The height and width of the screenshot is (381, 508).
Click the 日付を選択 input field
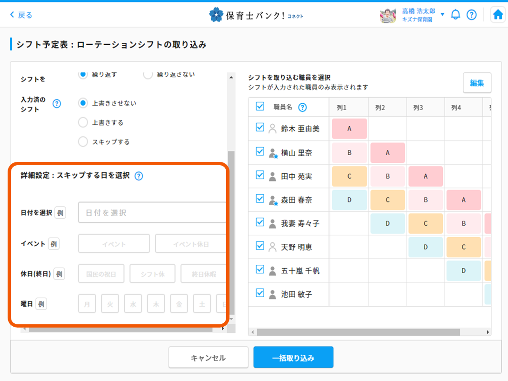click(x=152, y=213)
